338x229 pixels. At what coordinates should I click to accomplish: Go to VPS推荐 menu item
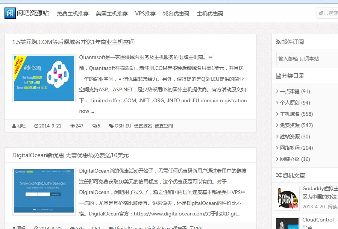(x=145, y=14)
